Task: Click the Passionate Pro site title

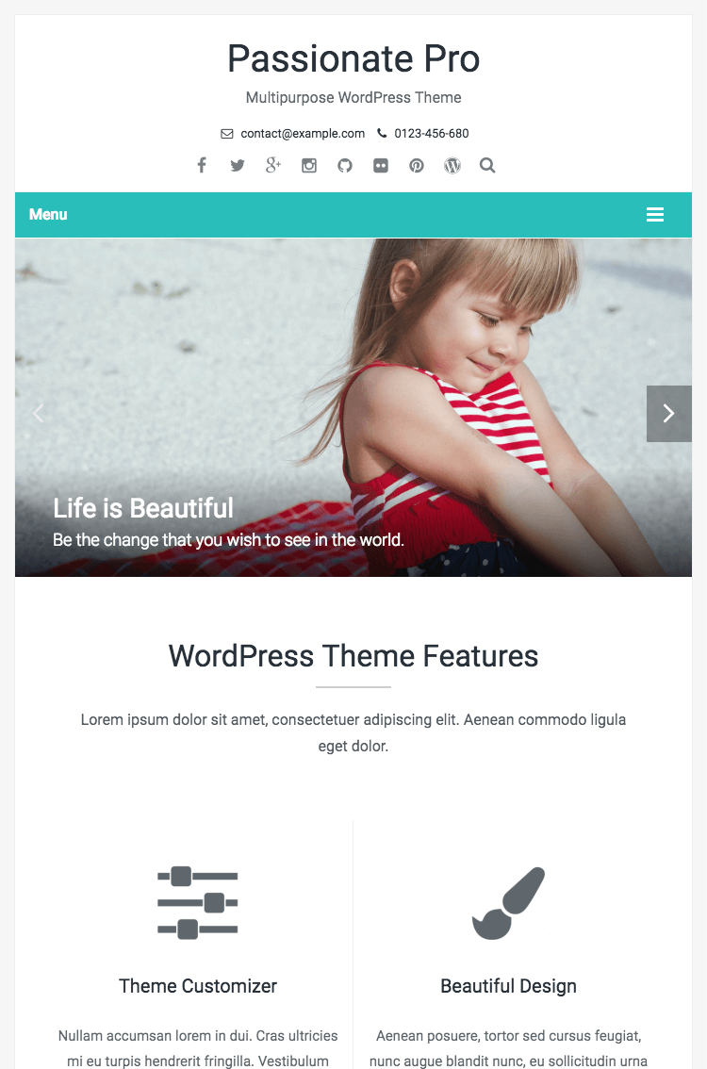Action: (353, 58)
